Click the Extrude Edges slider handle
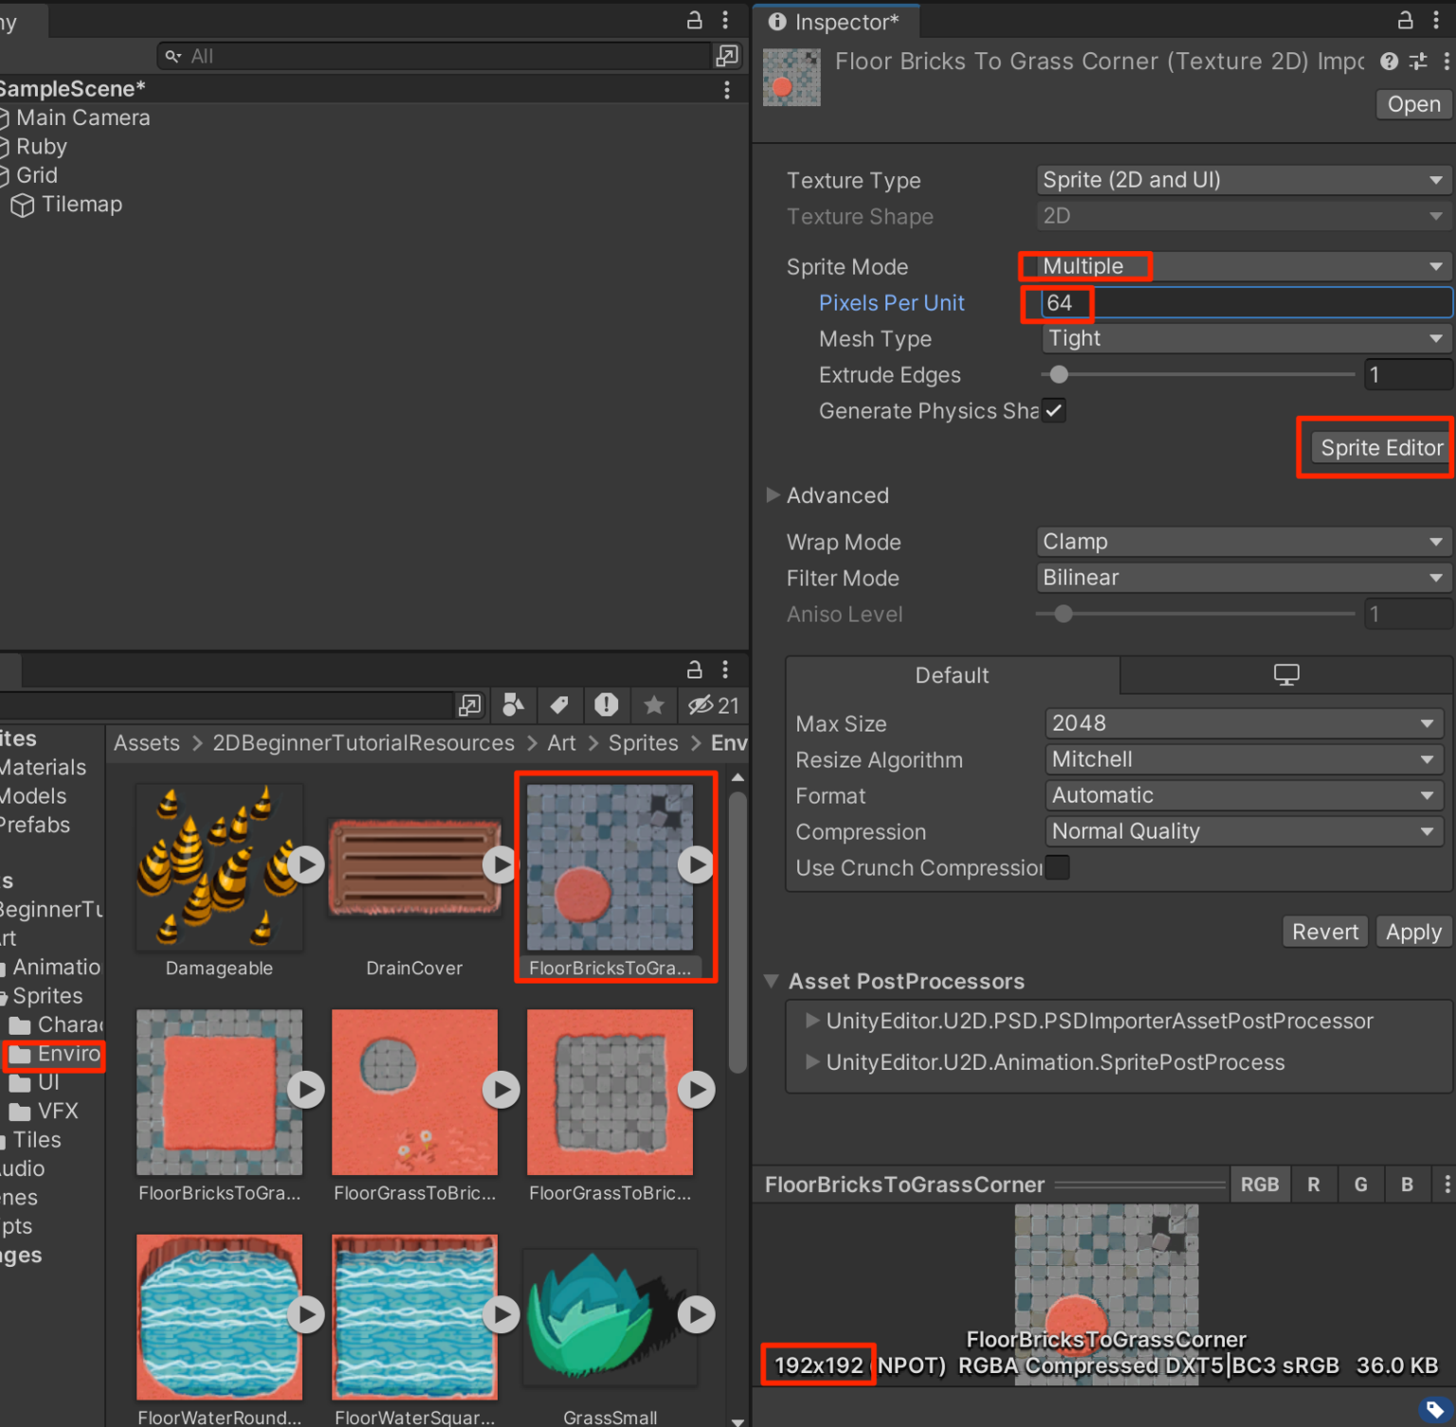 pyautogui.click(x=1059, y=375)
